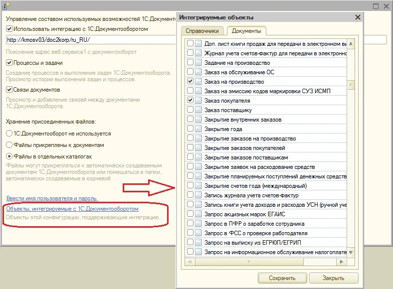This screenshot has width=393, height=289.
Task: Click the horizontal scrollbar thumb
Action: tap(249, 262)
